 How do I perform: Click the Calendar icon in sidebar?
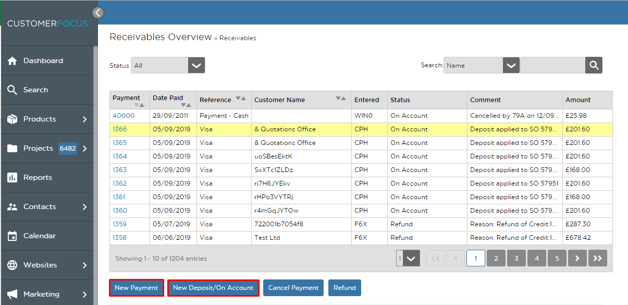(13, 236)
